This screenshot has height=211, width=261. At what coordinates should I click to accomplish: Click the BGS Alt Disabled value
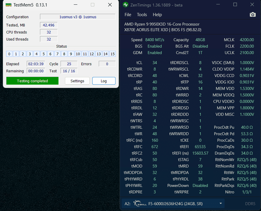click(200, 46)
